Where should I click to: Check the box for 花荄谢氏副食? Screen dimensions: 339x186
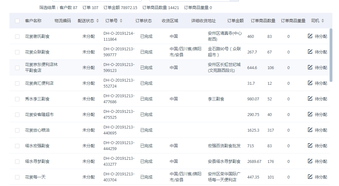17,37
